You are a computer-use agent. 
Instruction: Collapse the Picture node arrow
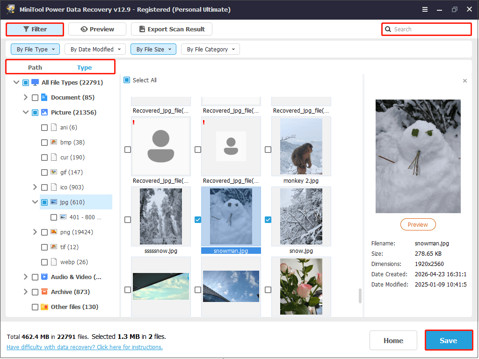[26, 112]
